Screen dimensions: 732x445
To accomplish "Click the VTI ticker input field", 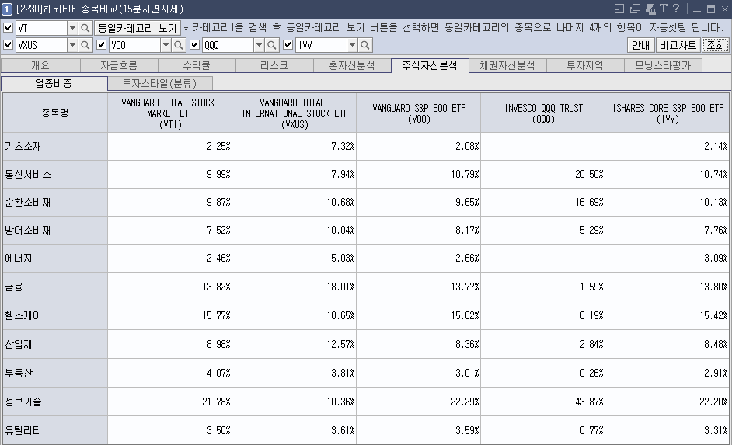I will [41, 28].
